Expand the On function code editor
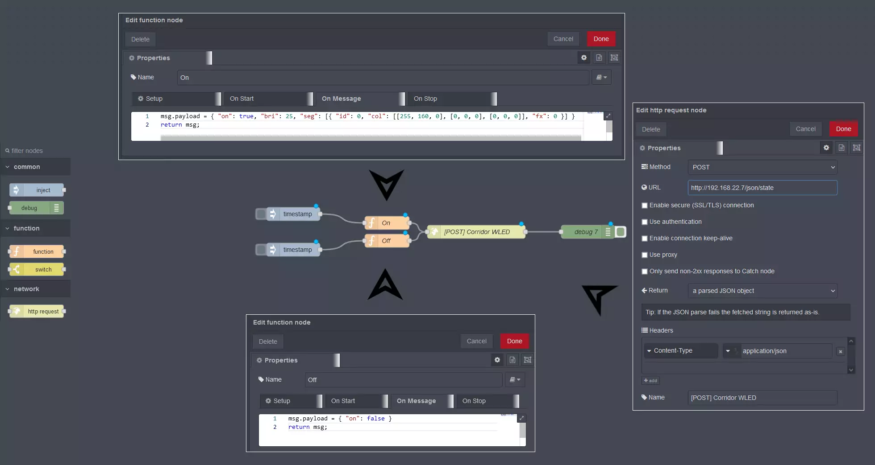875x465 pixels. click(608, 116)
